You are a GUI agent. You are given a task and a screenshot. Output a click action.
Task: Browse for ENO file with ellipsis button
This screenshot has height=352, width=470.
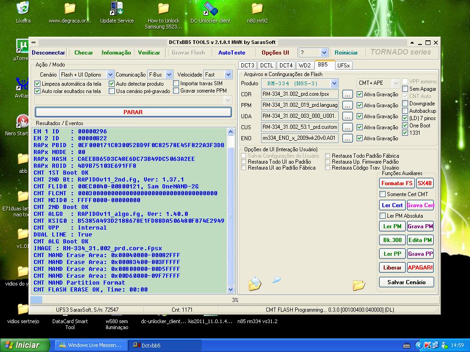[x=347, y=138]
